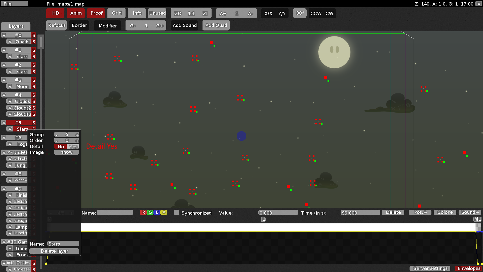Screen dimensions: 483x272
Task: Click the green G channel button
Action: 150,212
